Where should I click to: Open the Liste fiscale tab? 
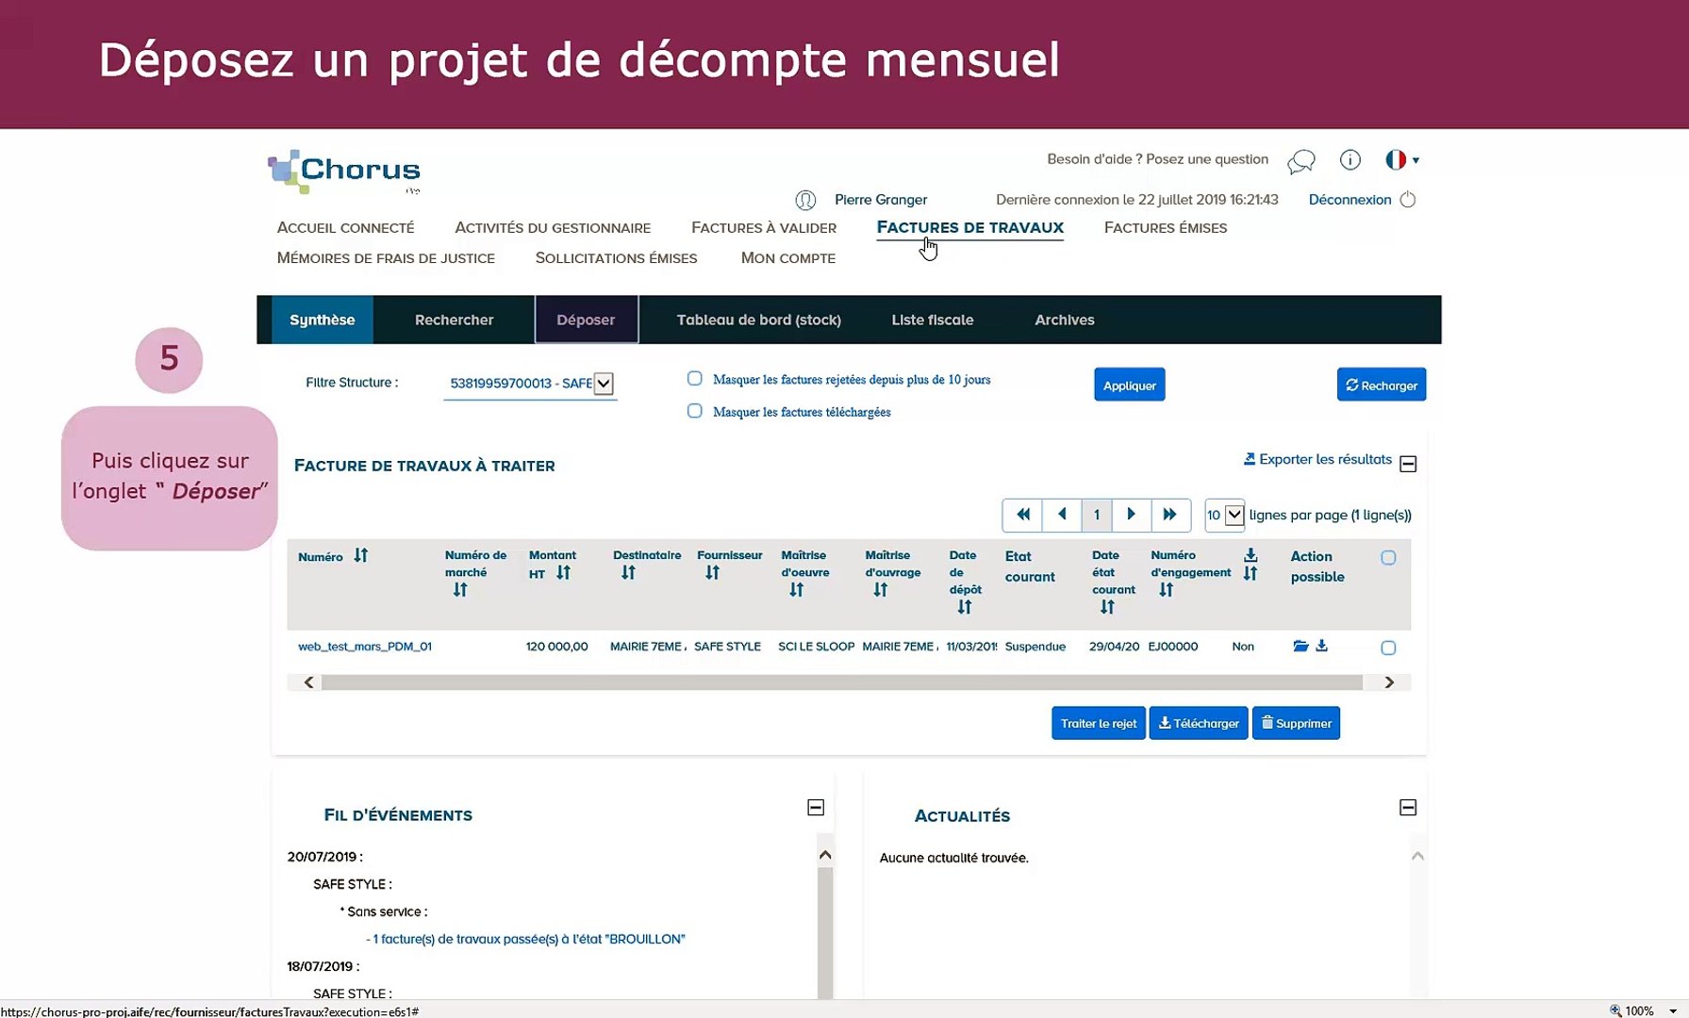(x=933, y=320)
